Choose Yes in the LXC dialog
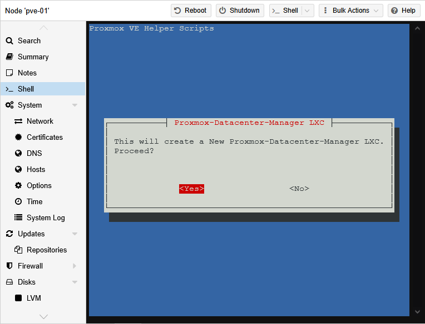 coord(191,189)
